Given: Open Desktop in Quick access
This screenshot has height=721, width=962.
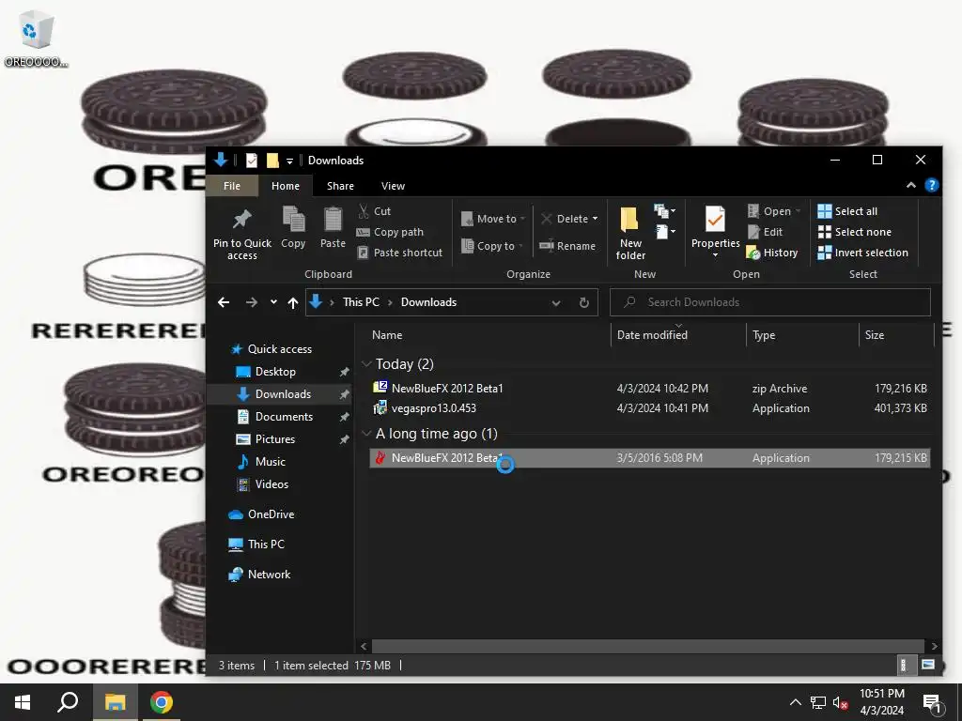Looking at the screenshot, I should [274, 372].
